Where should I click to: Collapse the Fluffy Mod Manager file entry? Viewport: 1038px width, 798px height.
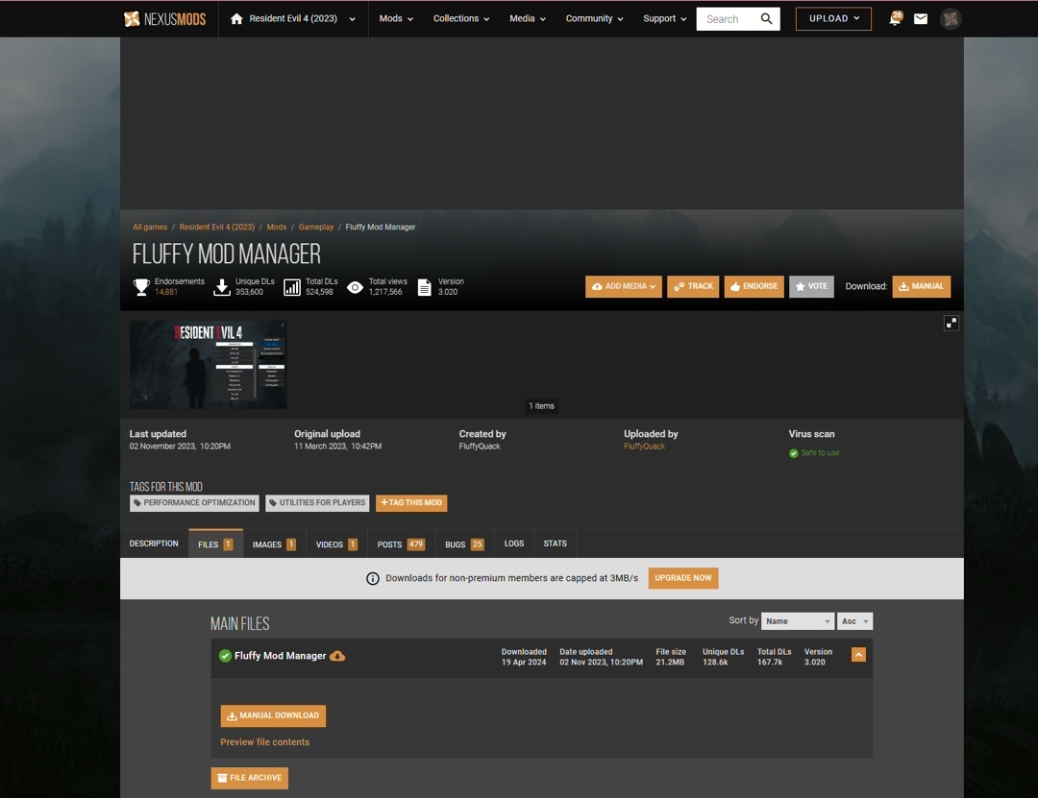[858, 654]
